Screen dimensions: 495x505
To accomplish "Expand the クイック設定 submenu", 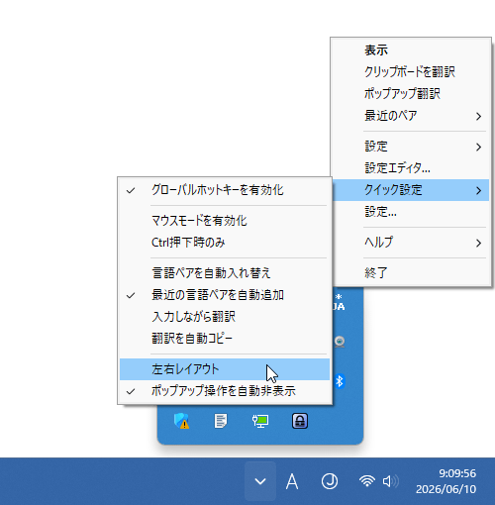I will point(411,190).
